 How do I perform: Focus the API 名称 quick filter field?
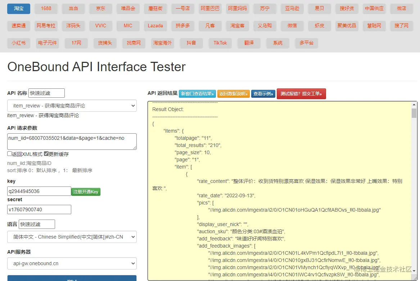pos(47,93)
